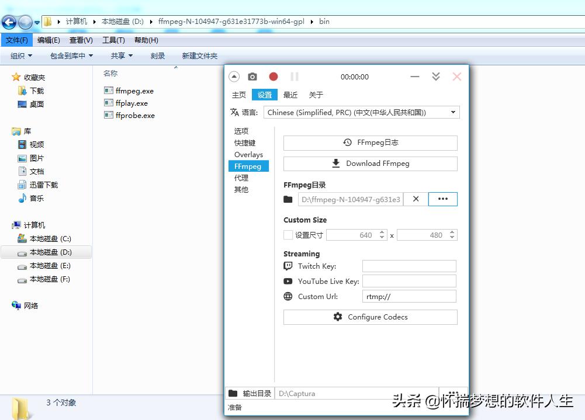Start recording with the red record button

click(274, 77)
